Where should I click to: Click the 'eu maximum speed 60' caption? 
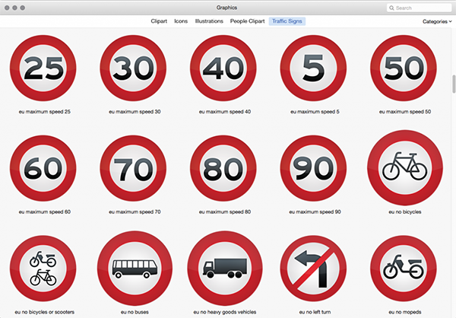(45, 212)
